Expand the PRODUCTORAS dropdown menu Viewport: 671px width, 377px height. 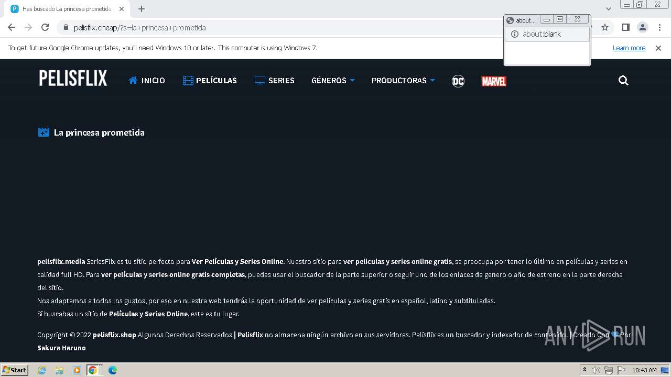coord(403,80)
